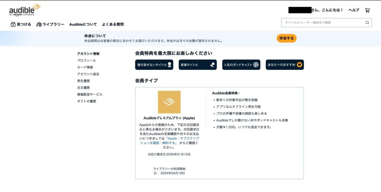Viewport: 381px width, 192px height.
Task: Open the 見つける menu
Action: point(21,24)
